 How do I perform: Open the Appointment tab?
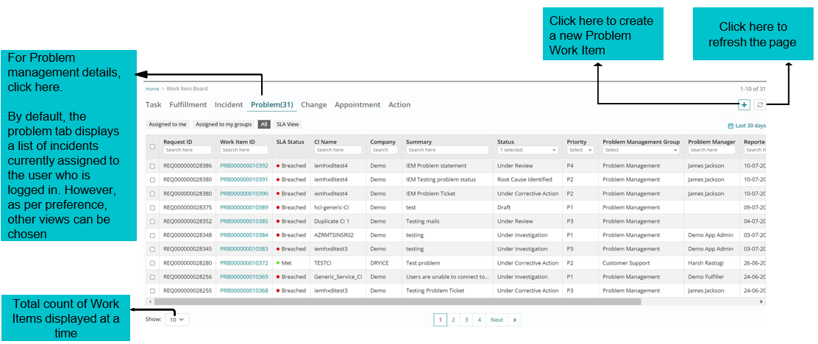[x=358, y=105]
